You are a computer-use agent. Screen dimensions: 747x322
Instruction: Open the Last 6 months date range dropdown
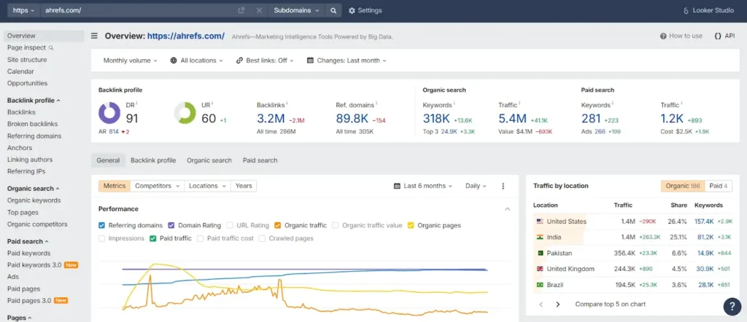[x=423, y=186]
